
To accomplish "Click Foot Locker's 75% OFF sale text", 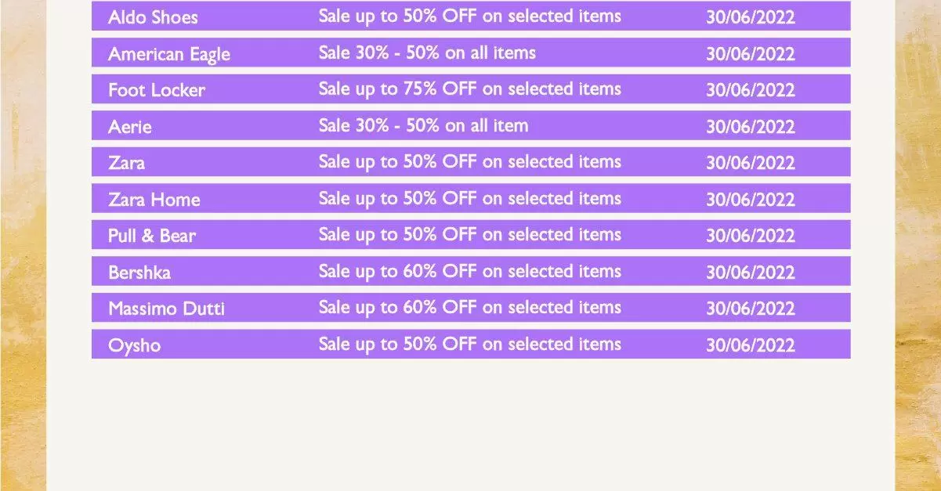I will tap(469, 89).
